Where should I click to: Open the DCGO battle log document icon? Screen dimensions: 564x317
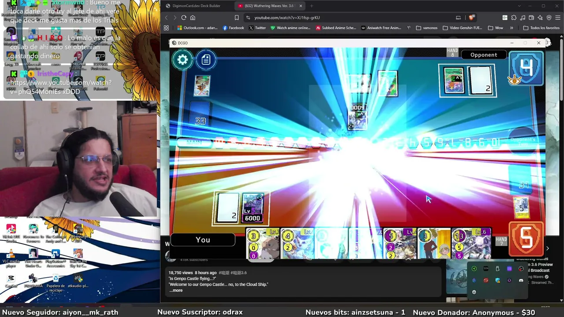coord(206,60)
